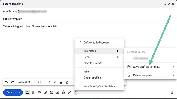Viewport: 177px width, 99px height.
Task: Open the emoji picker
Action: (45, 92)
